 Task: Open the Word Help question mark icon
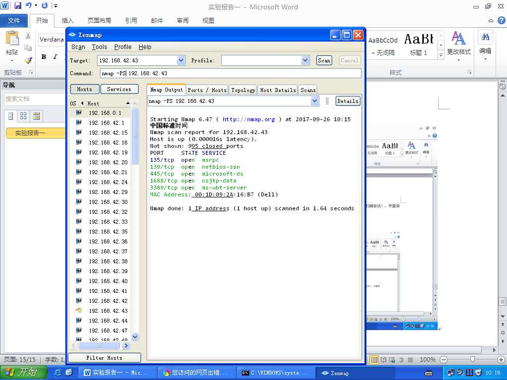(x=501, y=21)
